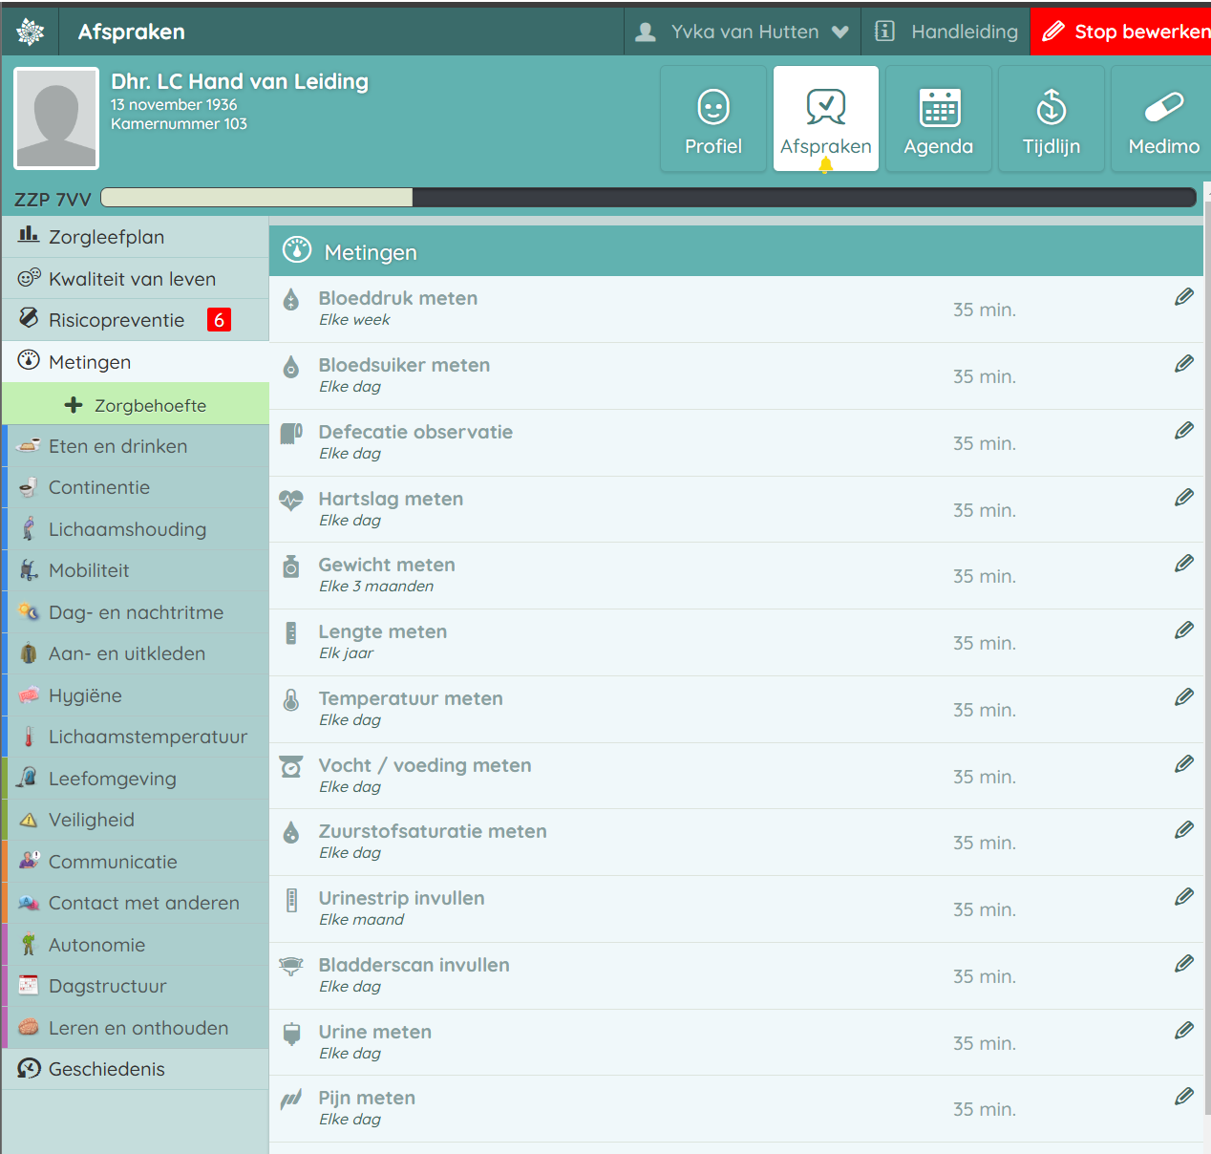Click the ZZP 7VV progress bar
Viewport: 1211px width, 1154px height.
tap(648, 198)
